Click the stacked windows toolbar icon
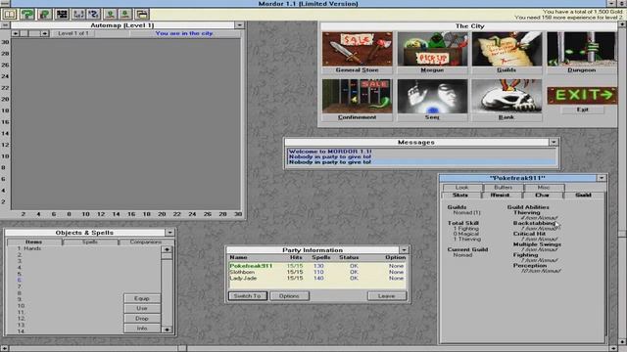 tap(142, 15)
